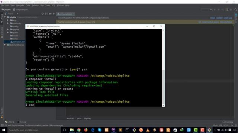238x133 pixels.
Task: Click the up arrow of terminal scrollbar
Action: 163,30
